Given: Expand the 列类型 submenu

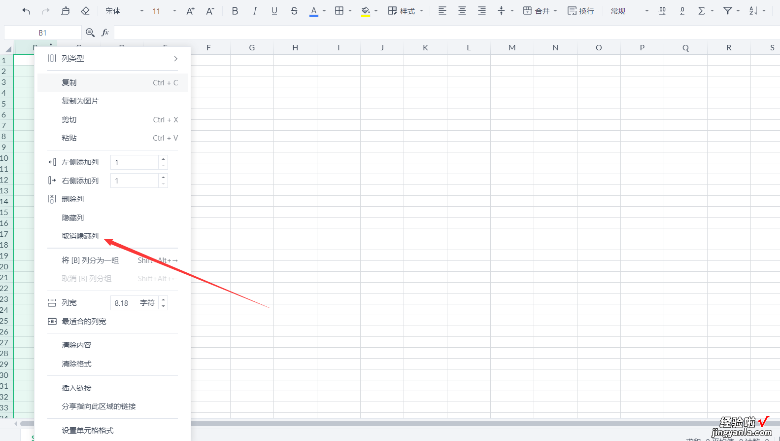Looking at the screenshot, I should [112, 58].
